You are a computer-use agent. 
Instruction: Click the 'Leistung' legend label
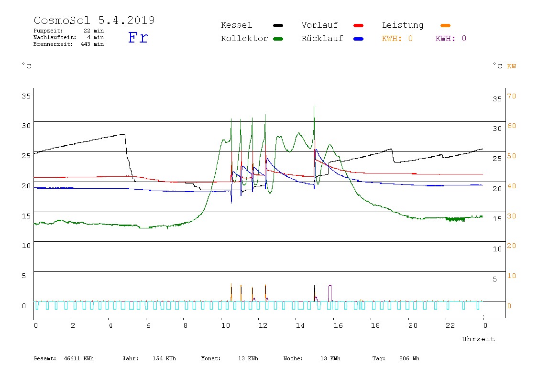click(x=403, y=25)
